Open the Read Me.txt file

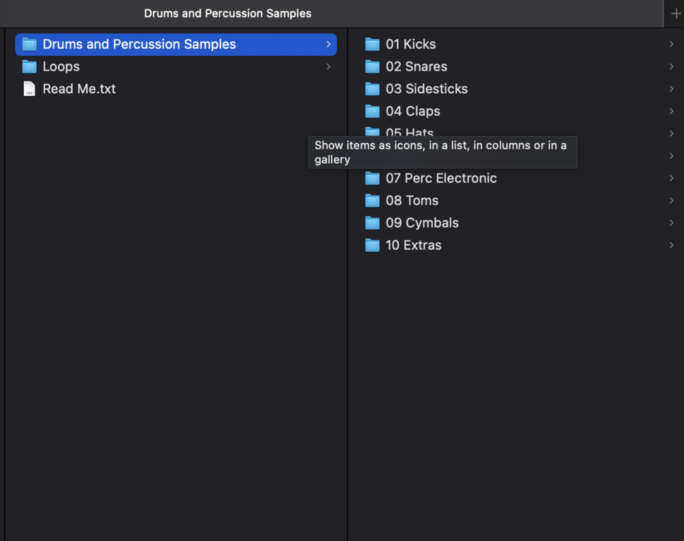[79, 89]
